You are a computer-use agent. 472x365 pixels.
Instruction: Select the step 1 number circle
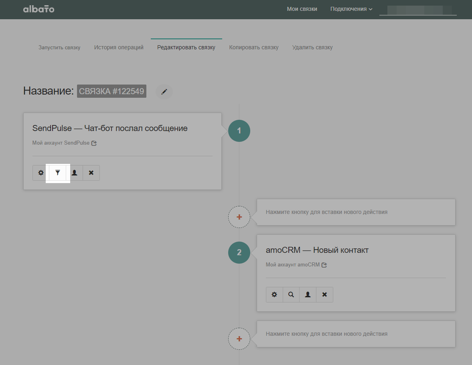(239, 131)
